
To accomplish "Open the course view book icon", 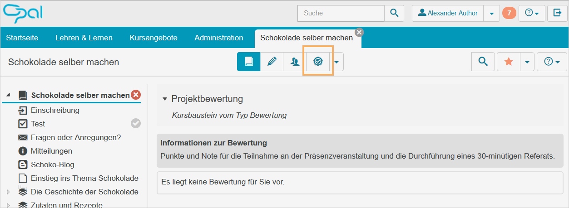I will click(248, 62).
